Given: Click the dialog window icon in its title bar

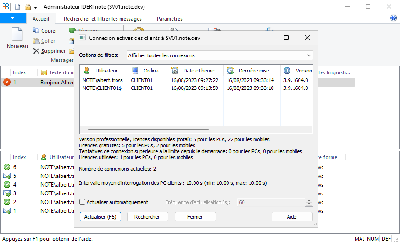Looking at the screenshot, I should coord(83,38).
